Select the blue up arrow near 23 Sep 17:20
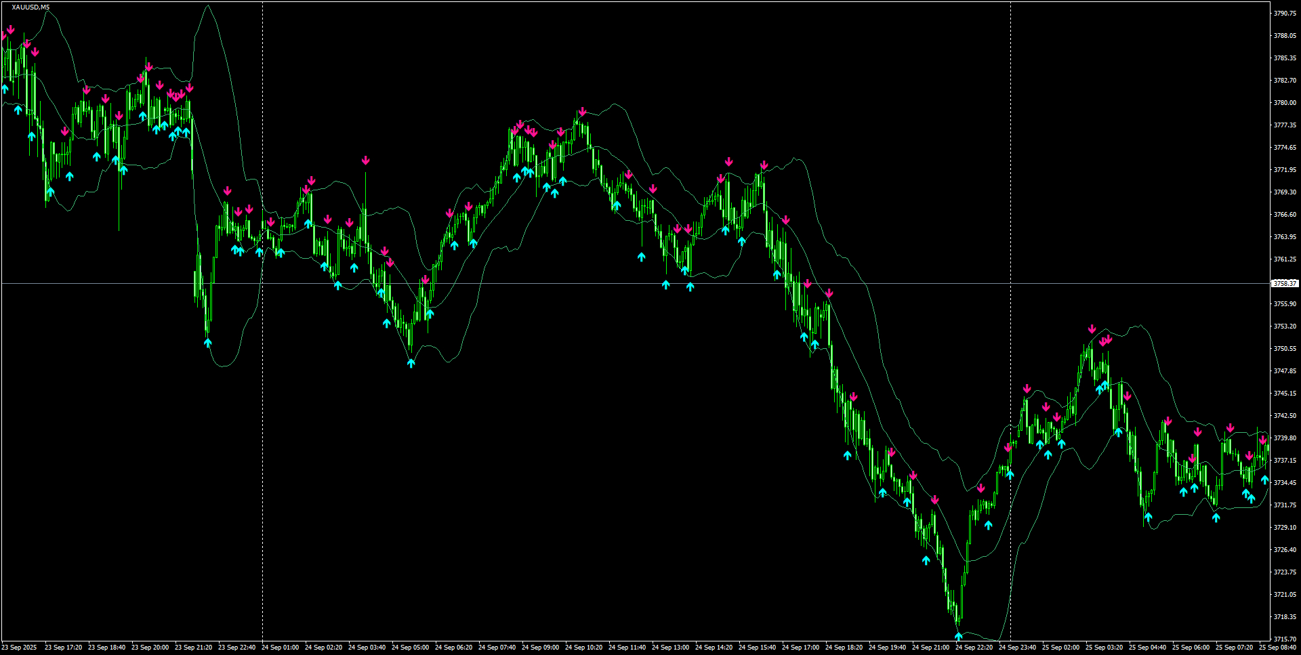This screenshot has width=1301, height=655. tap(70, 176)
